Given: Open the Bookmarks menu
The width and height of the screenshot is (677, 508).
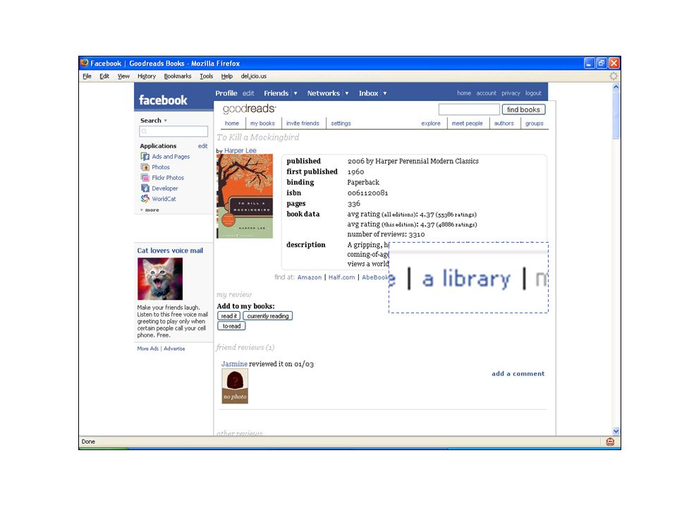Looking at the screenshot, I should (x=178, y=76).
